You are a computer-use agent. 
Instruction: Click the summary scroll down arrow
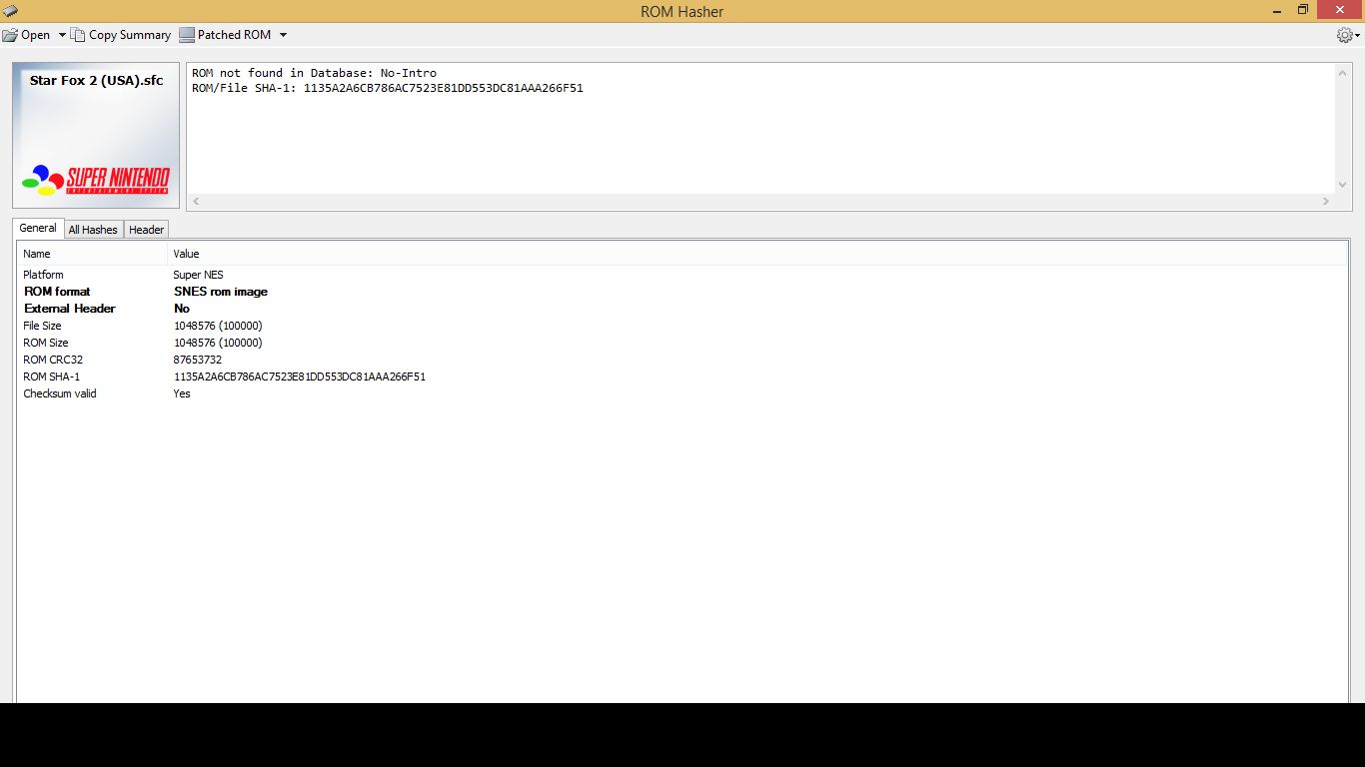tap(1343, 185)
